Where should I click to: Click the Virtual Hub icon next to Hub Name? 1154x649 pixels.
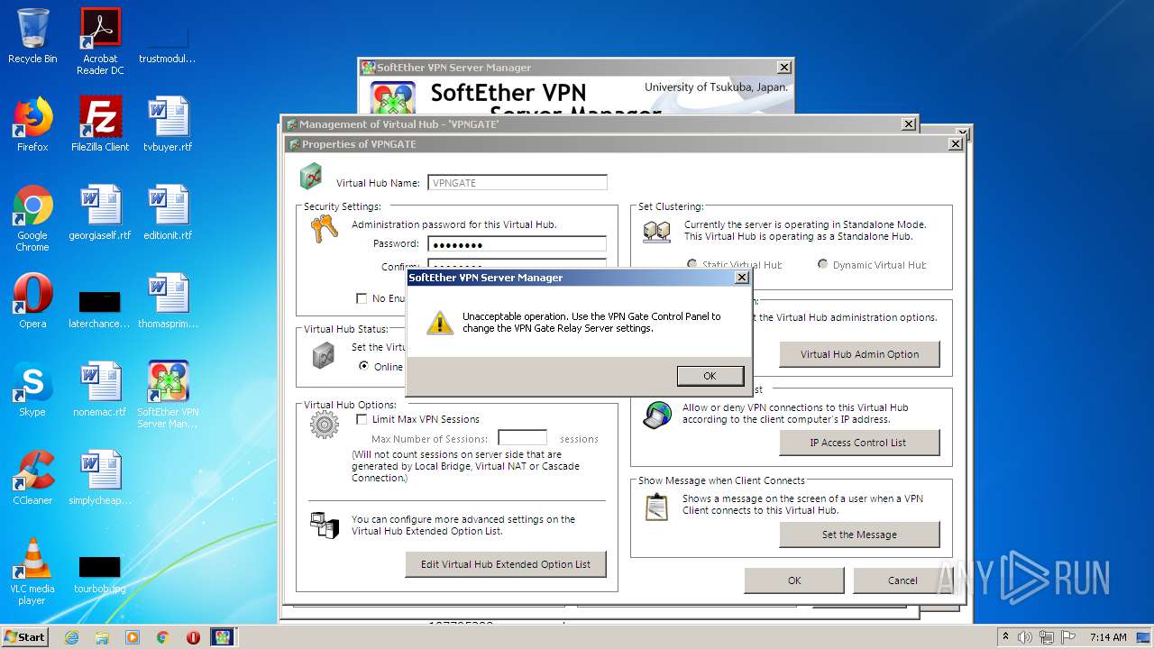click(x=311, y=177)
